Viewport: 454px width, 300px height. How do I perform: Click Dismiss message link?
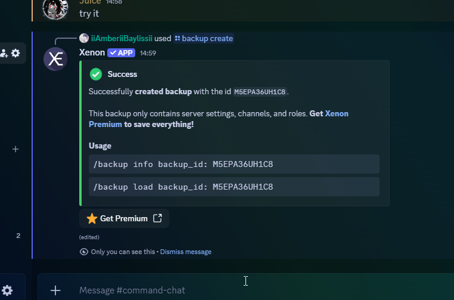[x=185, y=252]
